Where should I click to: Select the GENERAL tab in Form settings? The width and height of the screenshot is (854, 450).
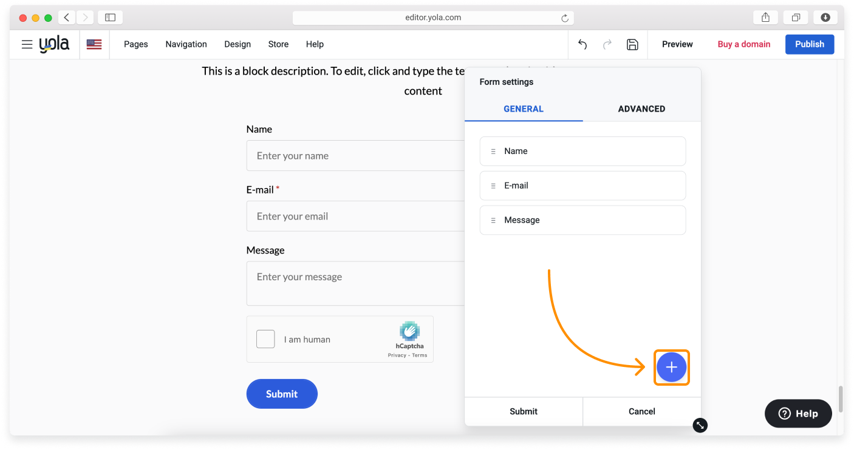[x=523, y=109]
